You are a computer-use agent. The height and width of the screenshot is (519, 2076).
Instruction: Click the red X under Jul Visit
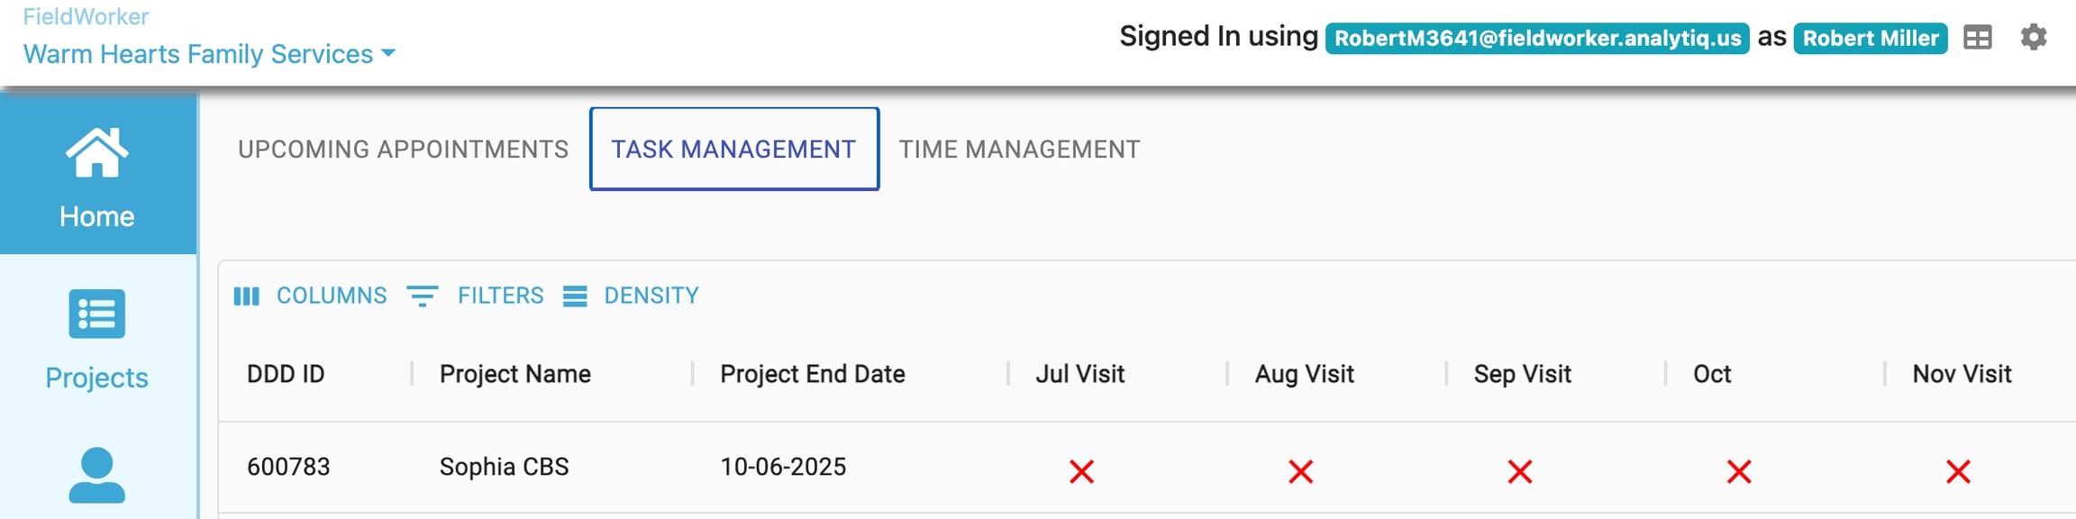(1081, 470)
